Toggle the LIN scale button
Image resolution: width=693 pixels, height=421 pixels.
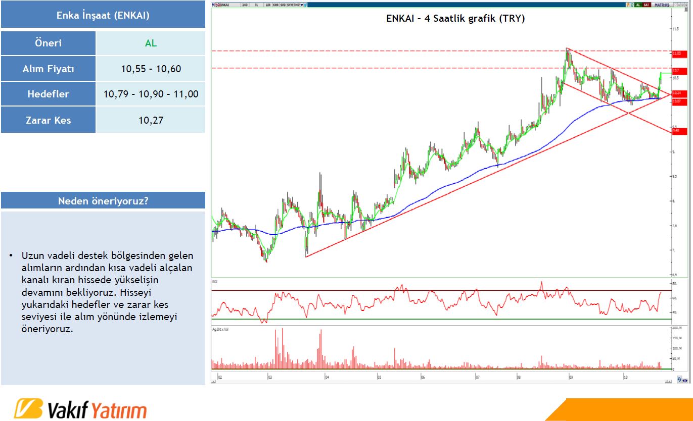267,5
